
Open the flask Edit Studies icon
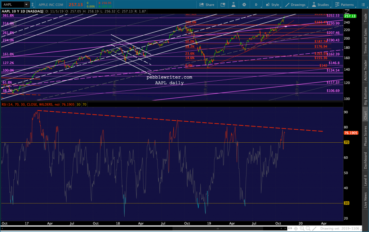(x=234, y=4)
